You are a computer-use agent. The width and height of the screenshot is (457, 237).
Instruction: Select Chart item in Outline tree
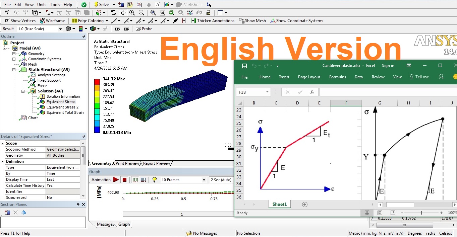[x=33, y=118]
